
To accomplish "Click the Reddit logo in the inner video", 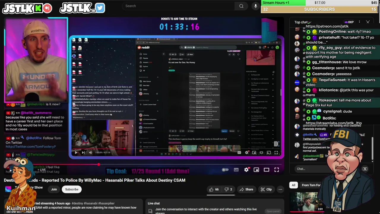I will point(143,47).
